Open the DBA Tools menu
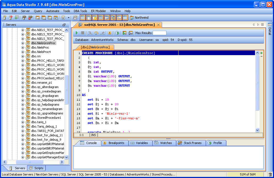This screenshot has width=274, height=178. 80,11
